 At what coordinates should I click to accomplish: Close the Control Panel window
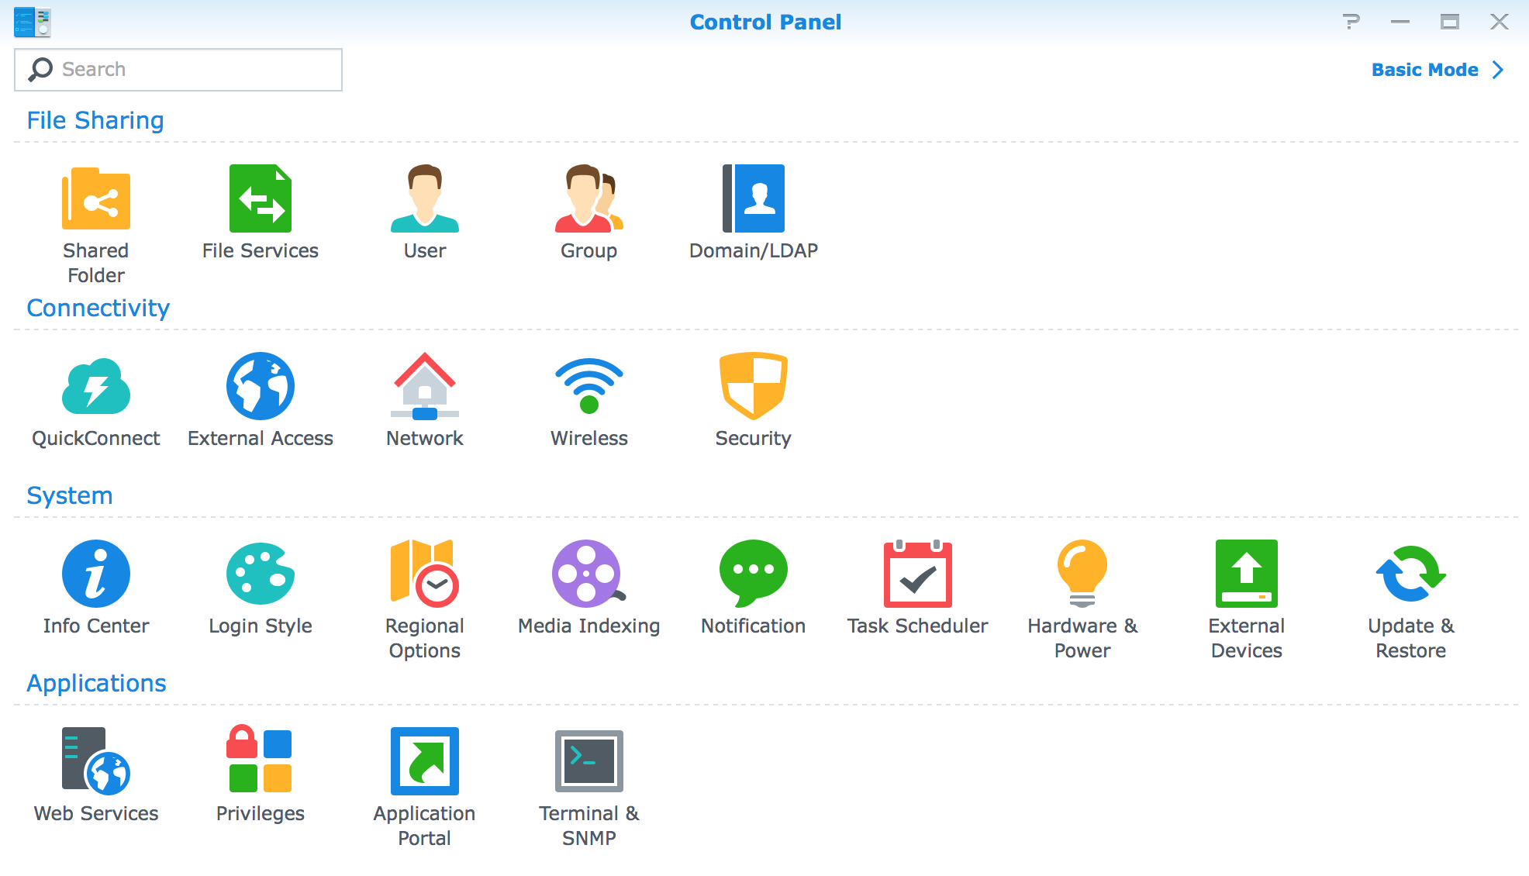[1500, 22]
